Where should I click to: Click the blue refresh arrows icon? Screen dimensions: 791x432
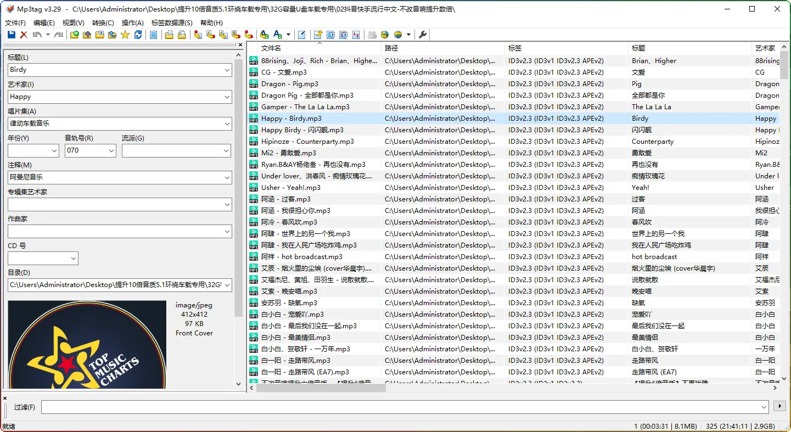(x=138, y=35)
